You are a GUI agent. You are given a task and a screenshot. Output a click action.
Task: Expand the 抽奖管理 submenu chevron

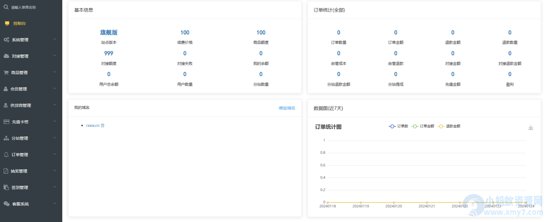55,171
